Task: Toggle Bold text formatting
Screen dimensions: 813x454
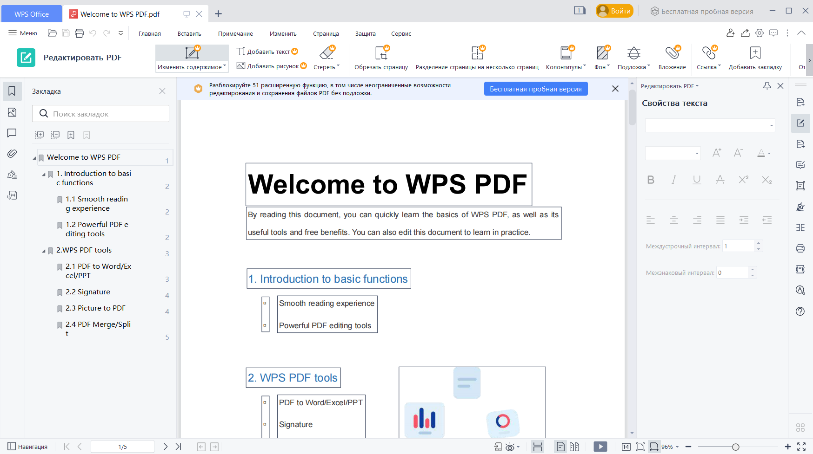Action: click(x=651, y=180)
